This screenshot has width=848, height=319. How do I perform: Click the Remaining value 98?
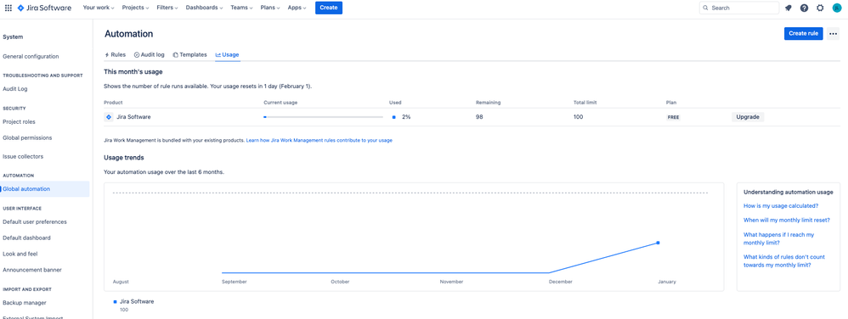[x=479, y=116]
